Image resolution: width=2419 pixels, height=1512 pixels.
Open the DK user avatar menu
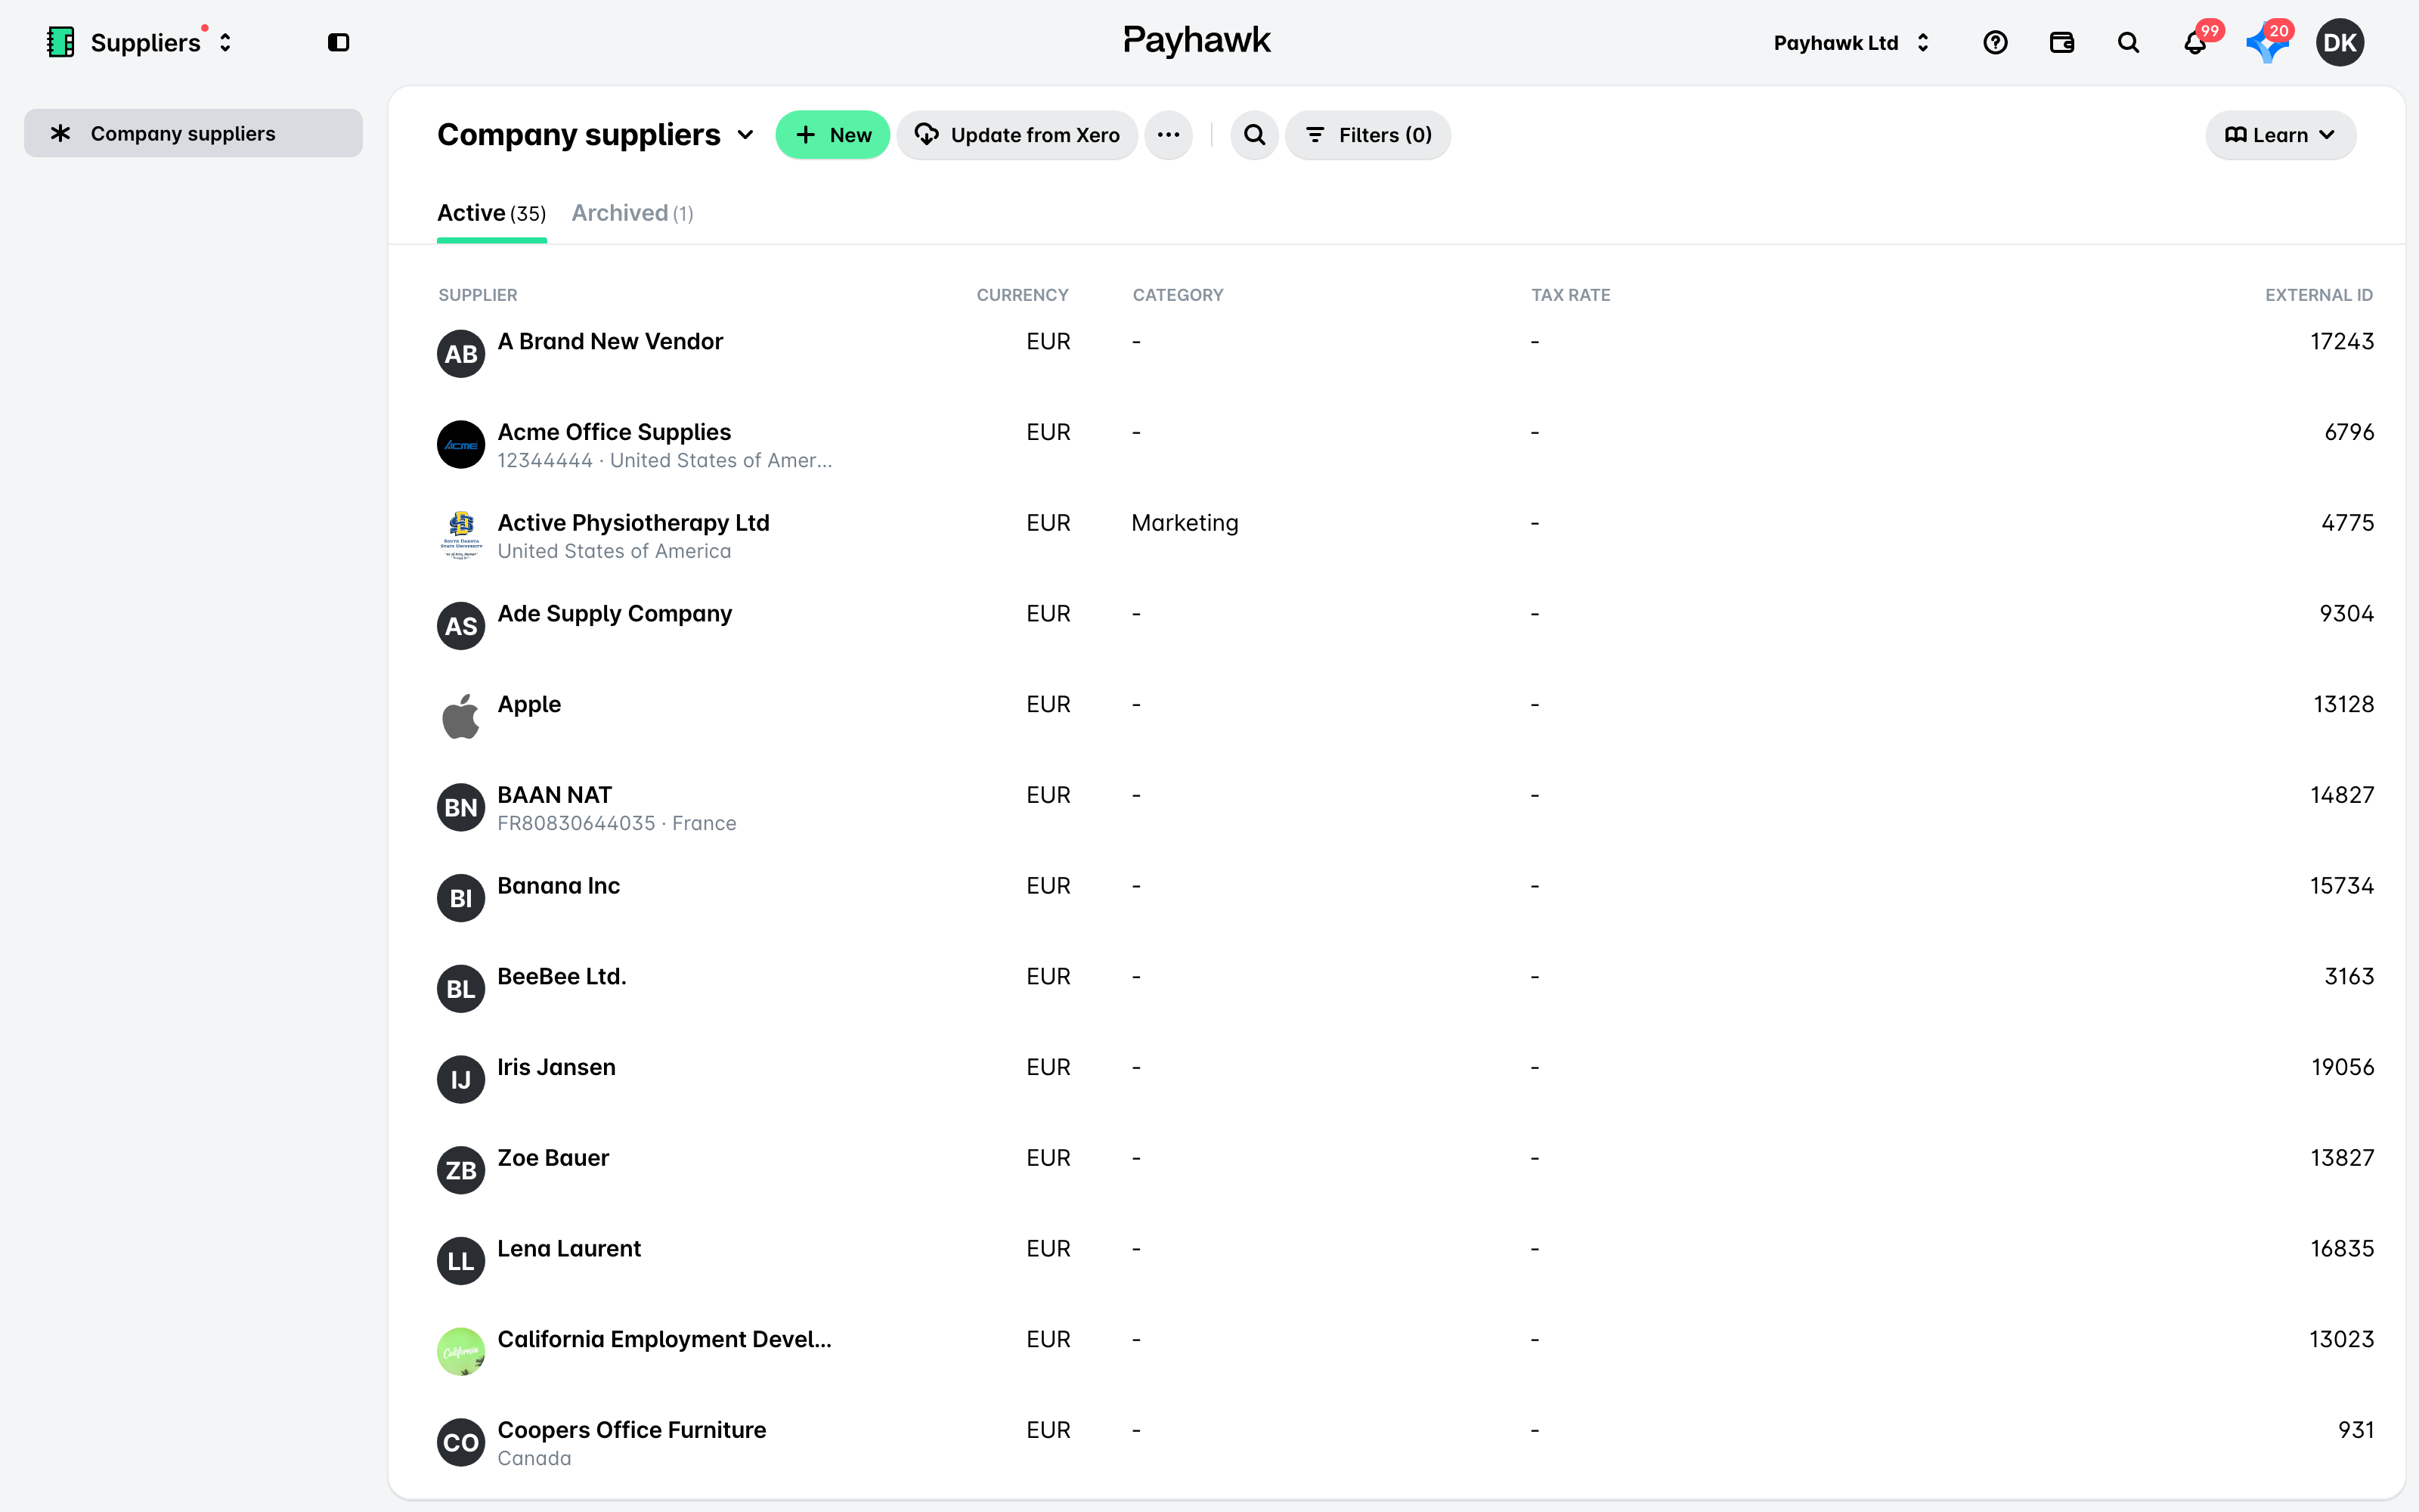(2340, 42)
